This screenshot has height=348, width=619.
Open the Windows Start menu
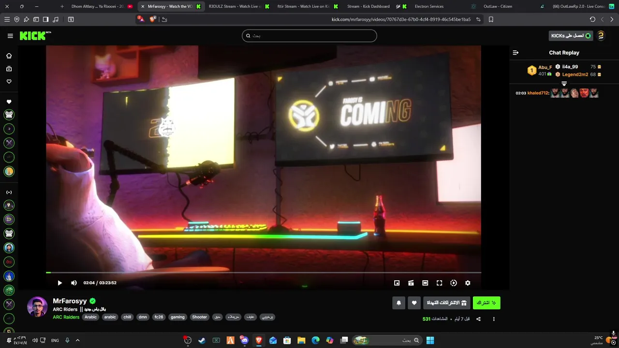[x=430, y=340]
